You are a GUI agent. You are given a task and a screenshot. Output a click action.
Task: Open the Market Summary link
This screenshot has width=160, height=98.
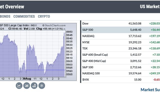(150, 90)
